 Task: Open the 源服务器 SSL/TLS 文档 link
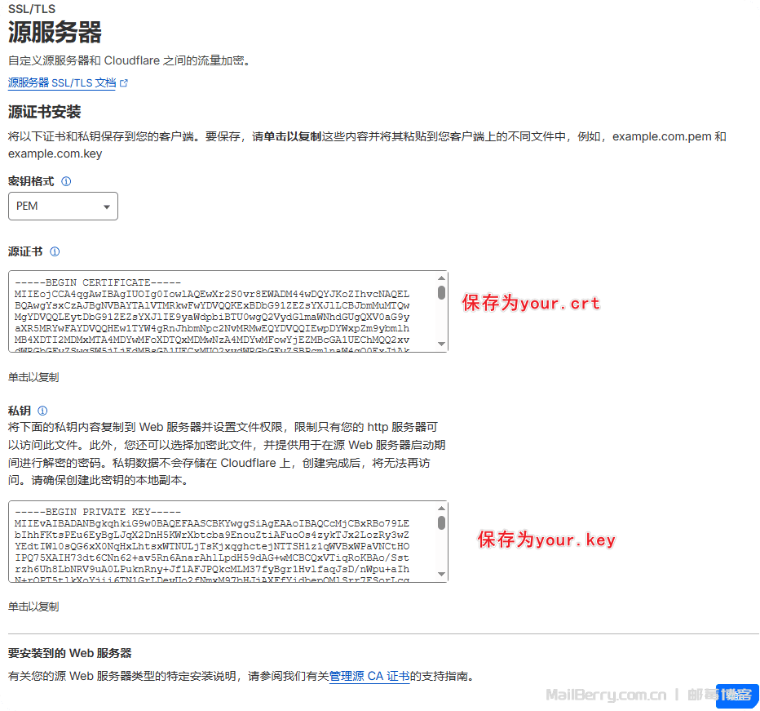pos(62,82)
